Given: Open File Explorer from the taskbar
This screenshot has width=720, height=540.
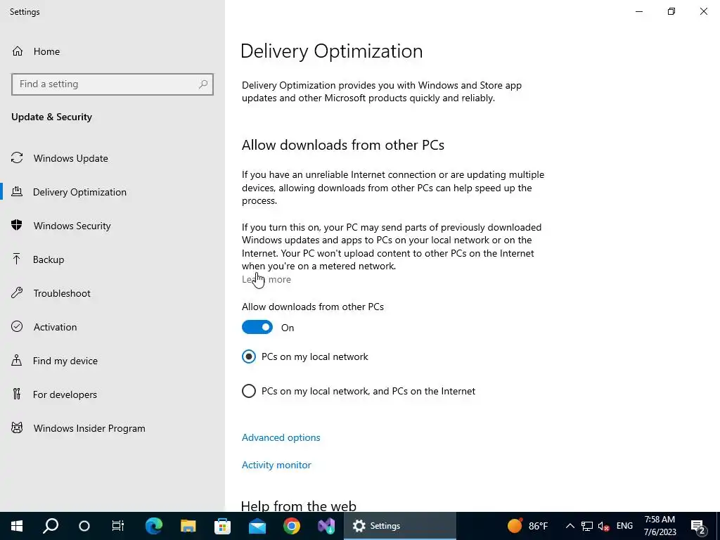Looking at the screenshot, I should [188, 526].
